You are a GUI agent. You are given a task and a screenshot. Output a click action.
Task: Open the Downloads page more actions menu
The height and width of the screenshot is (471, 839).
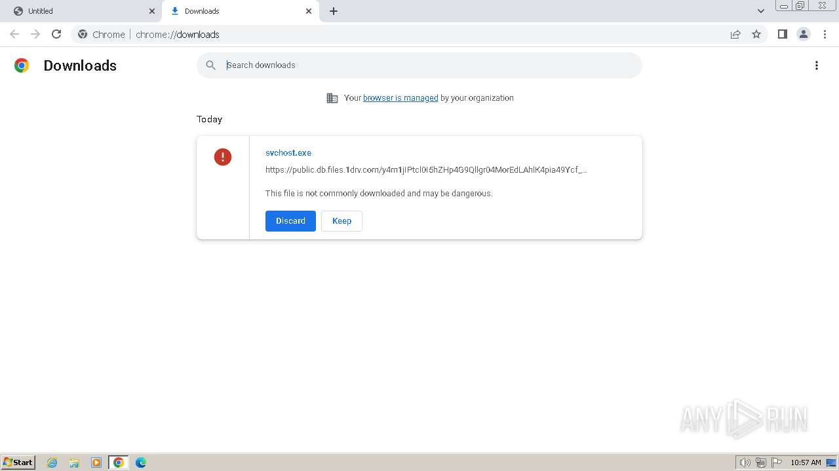click(817, 65)
